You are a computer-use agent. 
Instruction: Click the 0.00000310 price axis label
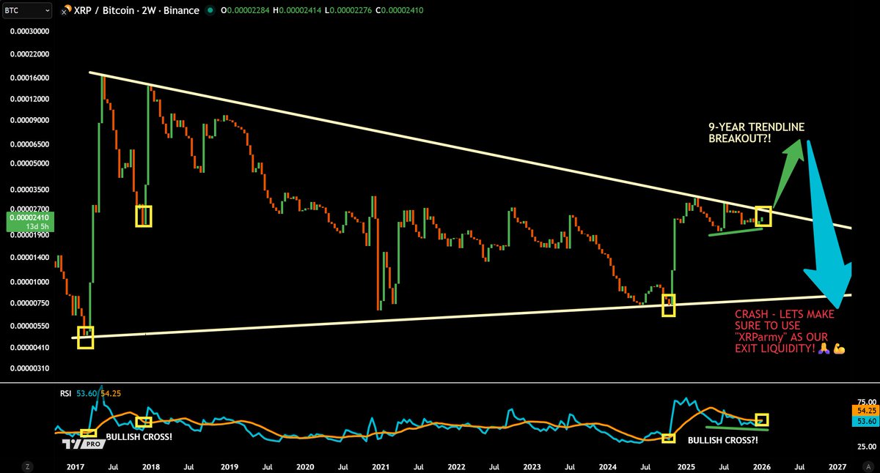click(29, 368)
